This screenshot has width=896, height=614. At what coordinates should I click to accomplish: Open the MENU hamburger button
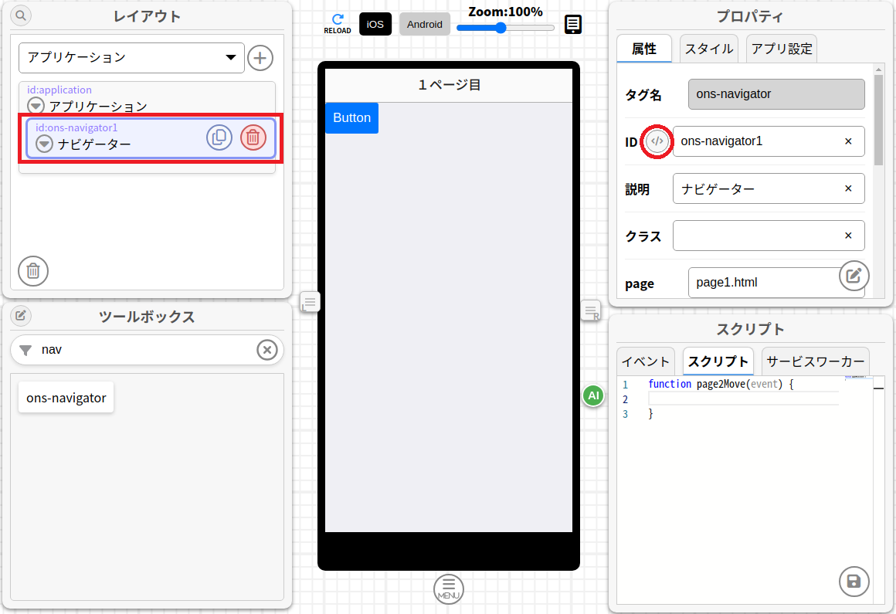(449, 589)
